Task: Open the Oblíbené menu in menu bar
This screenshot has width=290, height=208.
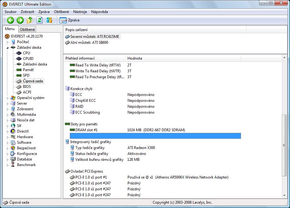Action: pyautogui.click(x=61, y=12)
